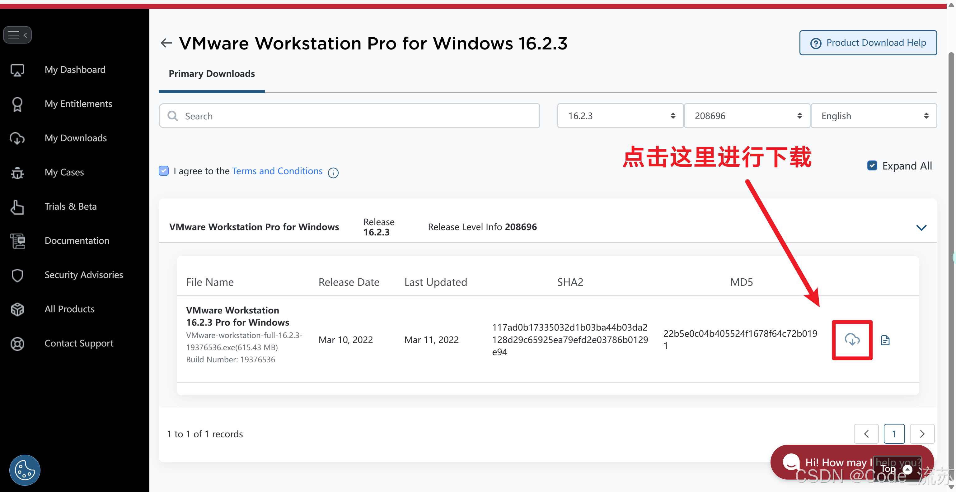This screenshot has height=492, width=956.
Task: Go to the next records page arrow
Action: pyautogui.click(x=922, y=434)
